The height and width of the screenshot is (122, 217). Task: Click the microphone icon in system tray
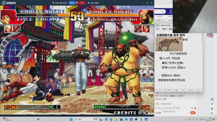pyautogui.click(x=193, y=119)
